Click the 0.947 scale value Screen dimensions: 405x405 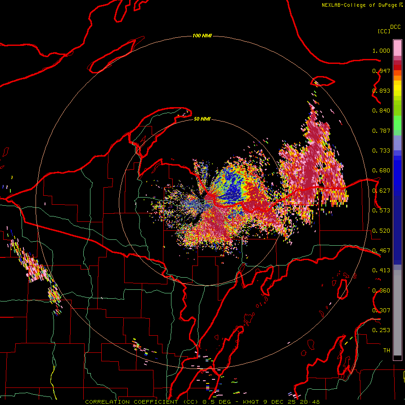click(x=381, y=71)
